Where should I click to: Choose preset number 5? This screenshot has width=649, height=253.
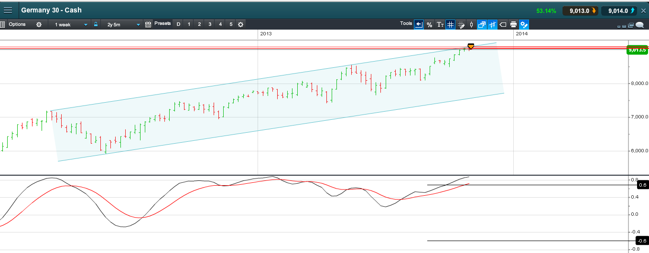(x=231, y=24)
